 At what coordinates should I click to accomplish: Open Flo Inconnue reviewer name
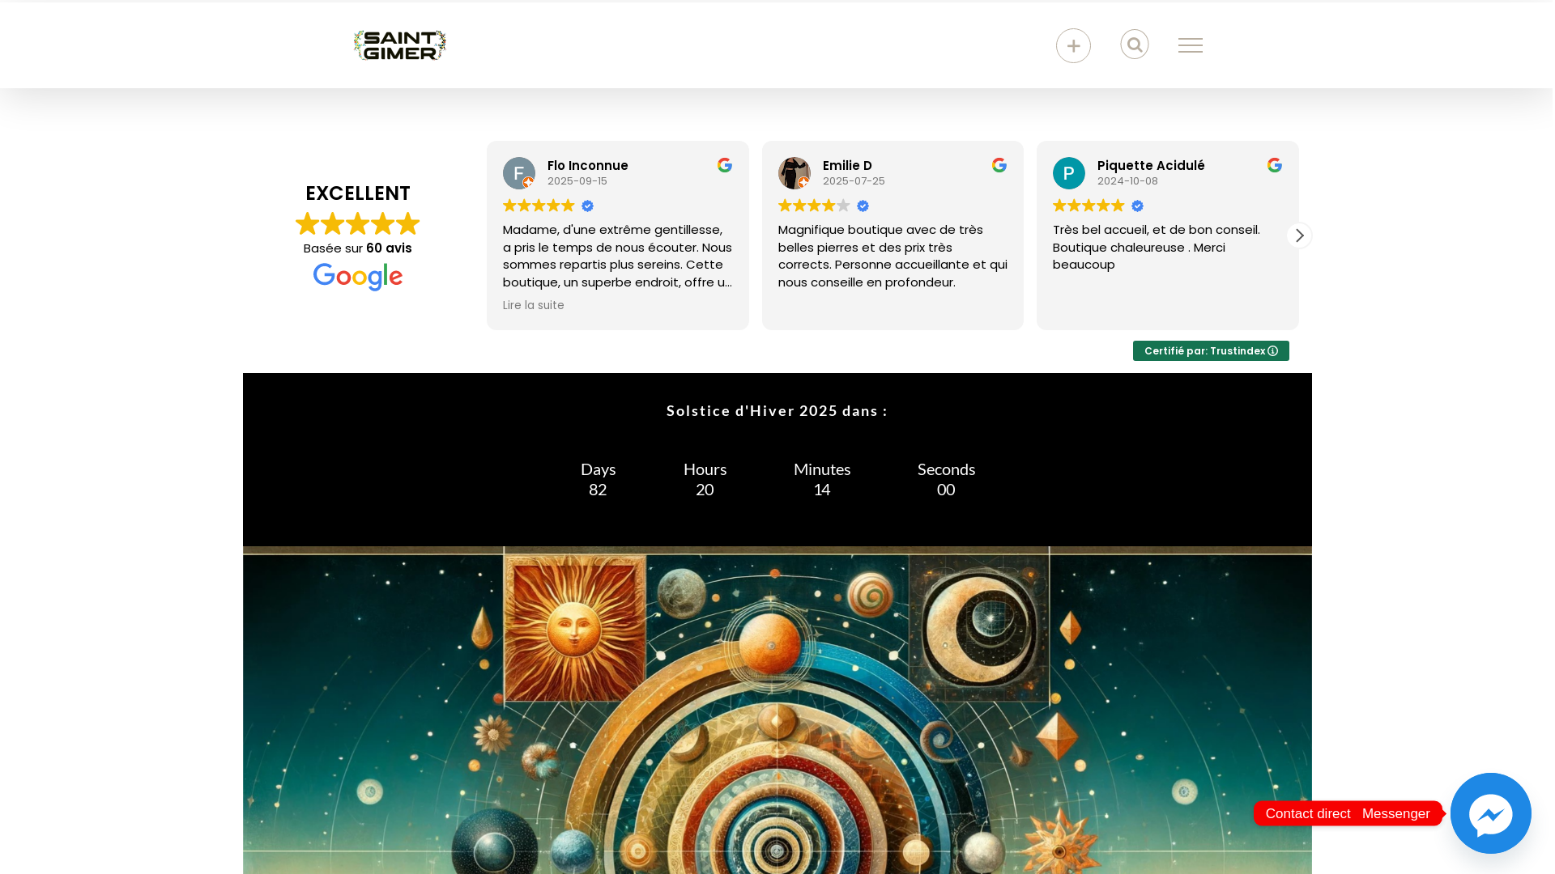coord(588,166)
